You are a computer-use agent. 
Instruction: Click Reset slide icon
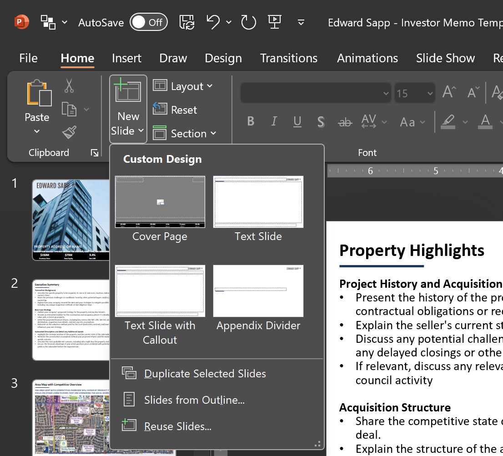click(x=175, y=110)
